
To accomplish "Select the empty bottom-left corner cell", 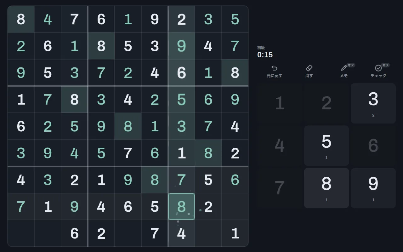I will [21, 233].
